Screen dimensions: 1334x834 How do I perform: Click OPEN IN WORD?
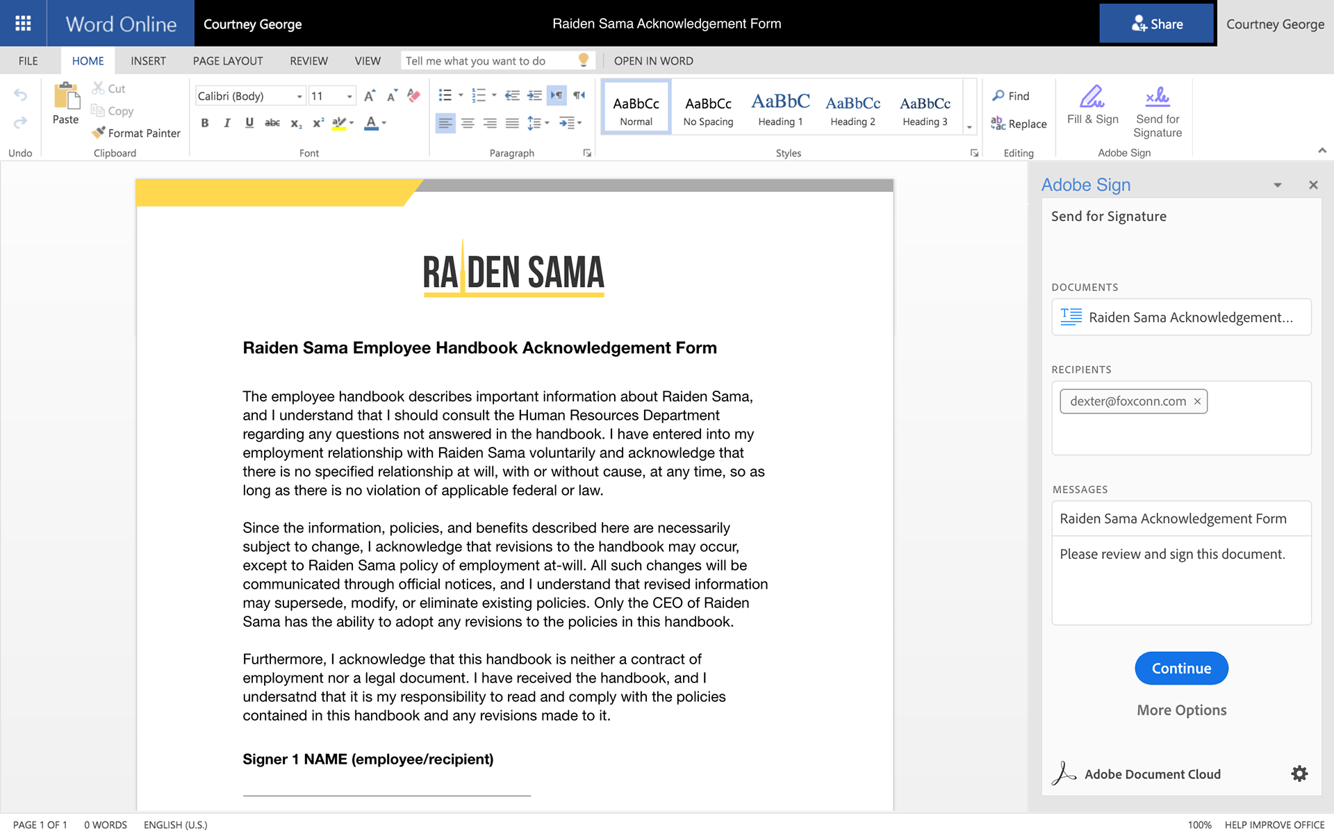(x=653, y=60)
